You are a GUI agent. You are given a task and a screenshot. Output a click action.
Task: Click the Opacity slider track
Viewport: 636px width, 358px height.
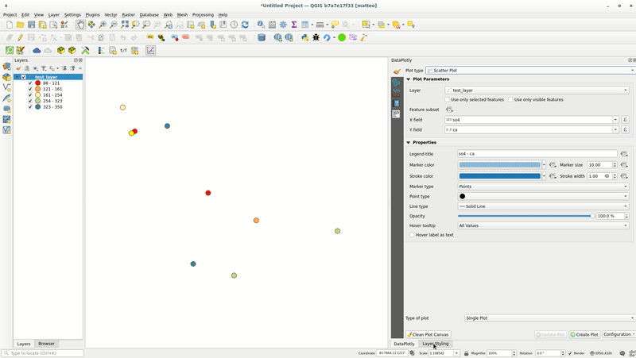pyautogui.click(x=526, y=216)
